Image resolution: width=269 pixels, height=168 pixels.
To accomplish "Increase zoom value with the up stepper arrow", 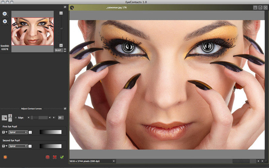I will click(65, 49).
